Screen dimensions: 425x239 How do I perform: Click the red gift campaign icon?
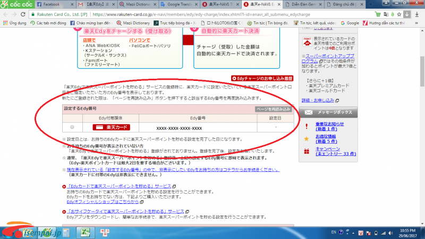[307, 151]
